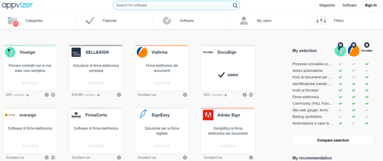Remove DocuSign from My selection

367,45
